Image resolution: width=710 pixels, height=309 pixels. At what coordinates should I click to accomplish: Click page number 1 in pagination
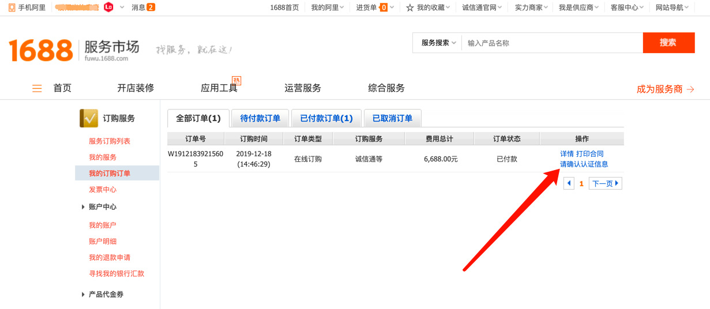coord(581,184)
